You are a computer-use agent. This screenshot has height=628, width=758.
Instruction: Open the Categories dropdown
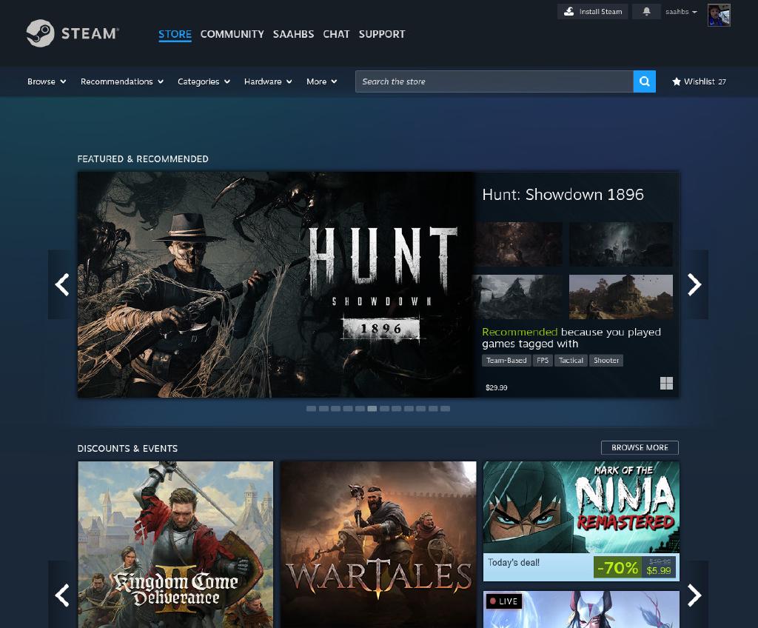(x=204, y=81)
